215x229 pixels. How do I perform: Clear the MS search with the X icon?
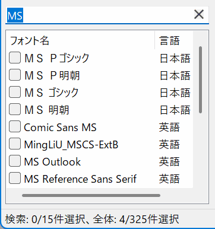coord(199,15)
